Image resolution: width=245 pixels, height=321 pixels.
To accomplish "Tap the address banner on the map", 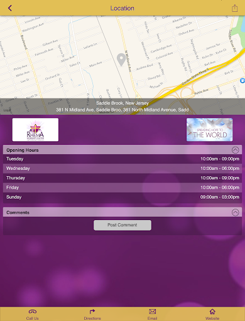I will pos(122,107).
